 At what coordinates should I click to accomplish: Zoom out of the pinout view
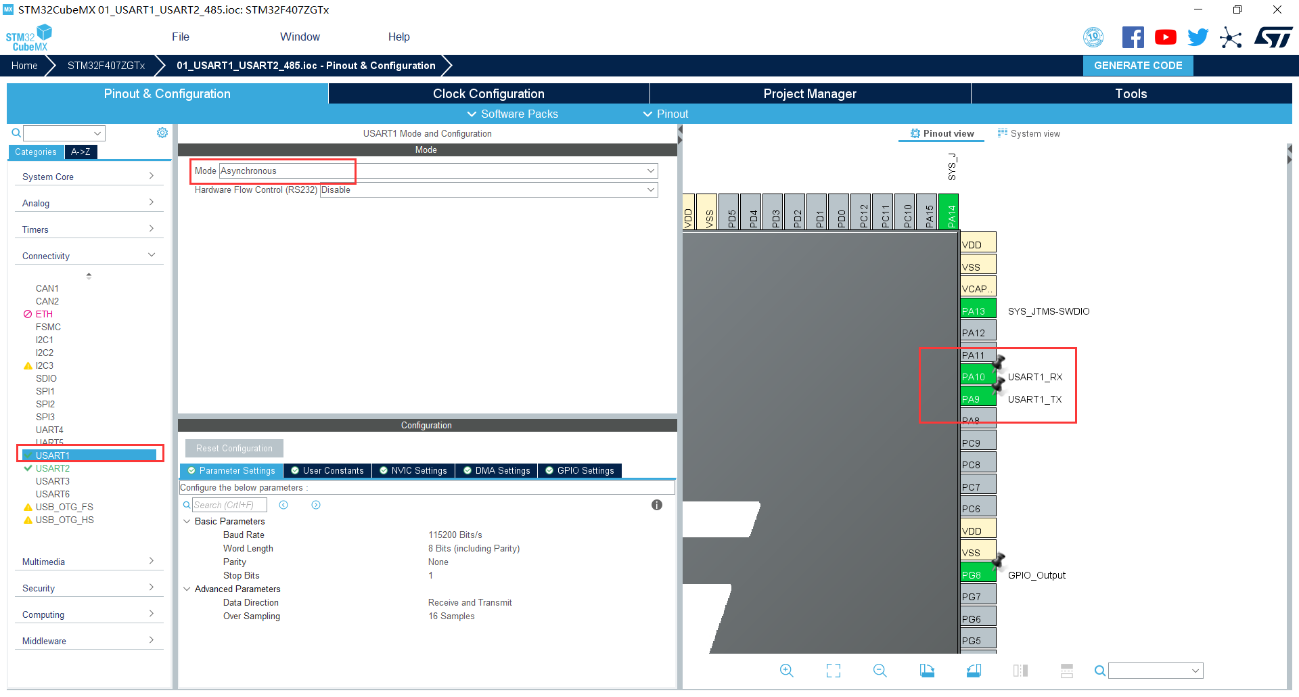click(880, 671)
